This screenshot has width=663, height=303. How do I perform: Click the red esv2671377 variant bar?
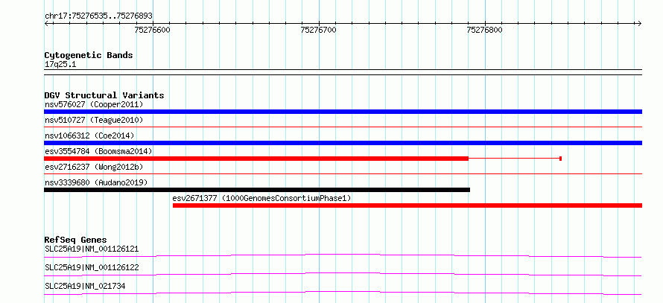[x=407, y=205]
